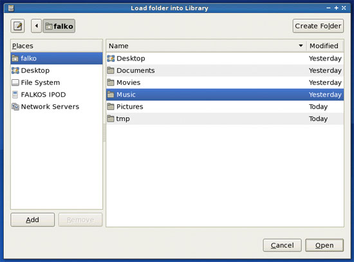Sort files by Name column header
Viewport: 354px width, 262px height.
tap(206, 46)
